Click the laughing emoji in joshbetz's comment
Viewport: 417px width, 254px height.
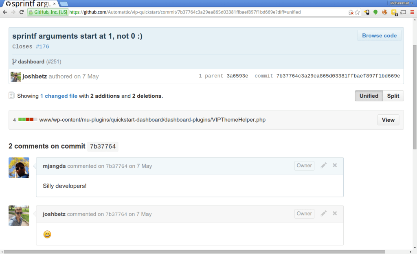tap(47, 234)
